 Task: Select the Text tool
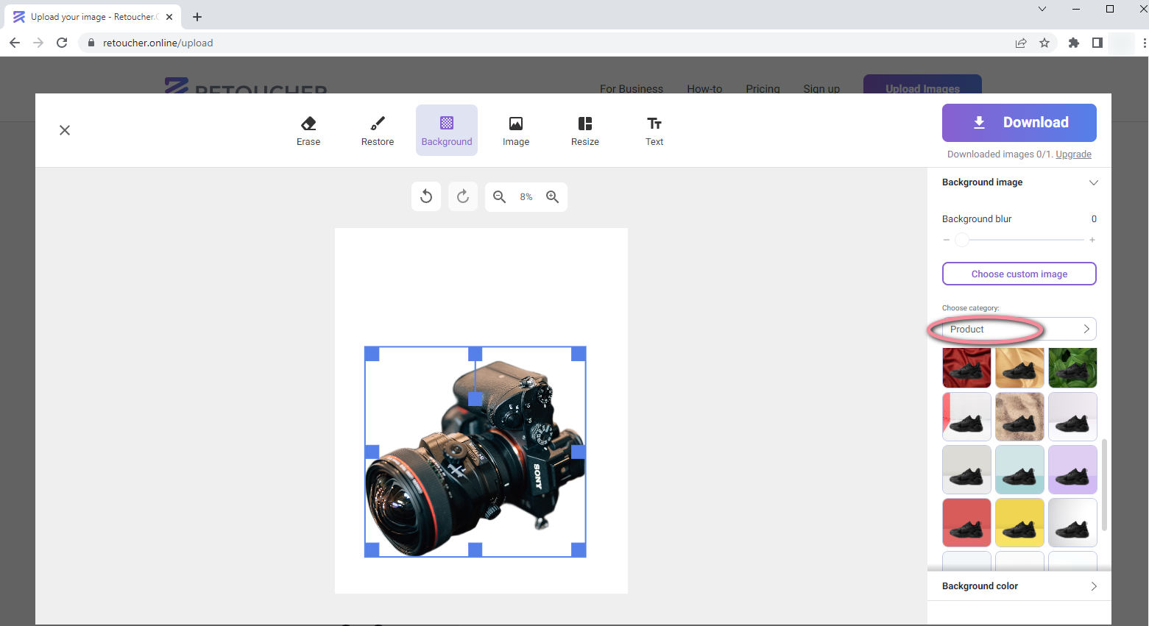(x=654, y=130)
